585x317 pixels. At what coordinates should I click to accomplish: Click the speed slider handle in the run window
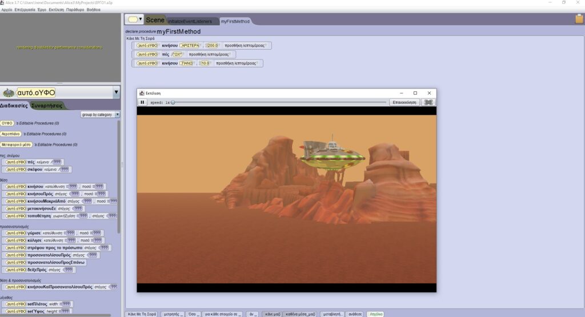(x=173, y=102)
